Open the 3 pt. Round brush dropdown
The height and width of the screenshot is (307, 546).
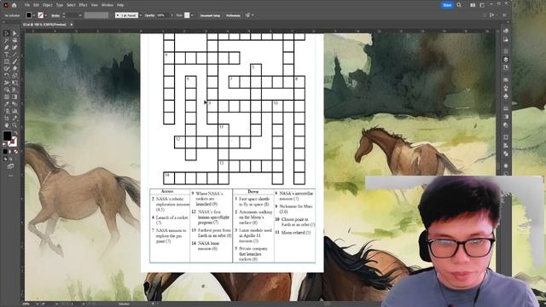(x=140, y=15)
